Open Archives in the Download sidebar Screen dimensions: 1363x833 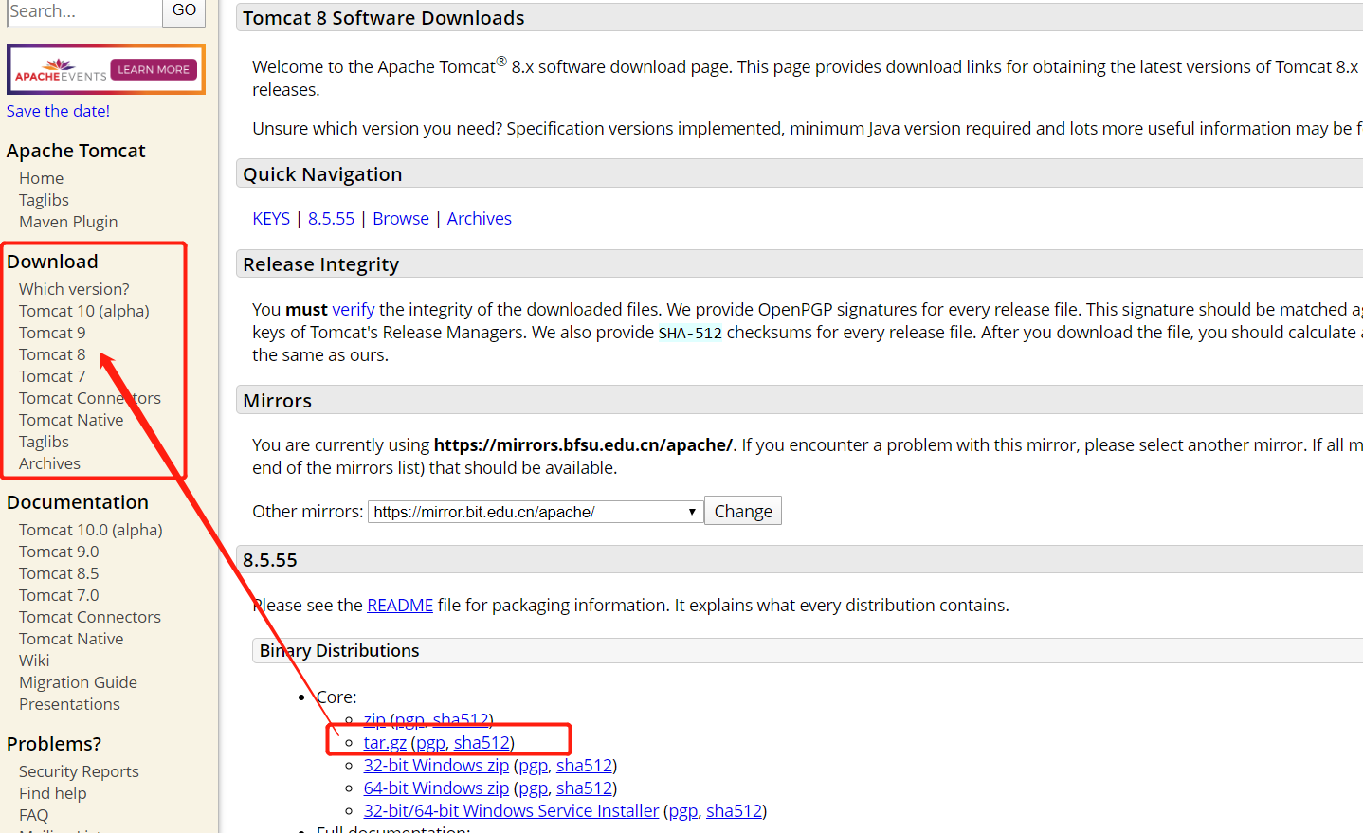(49, 463)
